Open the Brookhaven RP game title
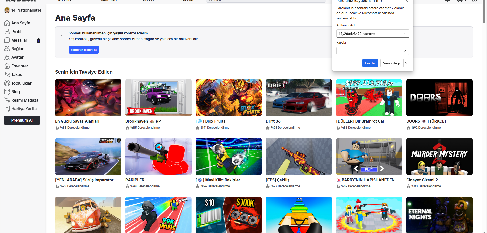The height and width of the screenshot is (233, 487). point(143,121)
